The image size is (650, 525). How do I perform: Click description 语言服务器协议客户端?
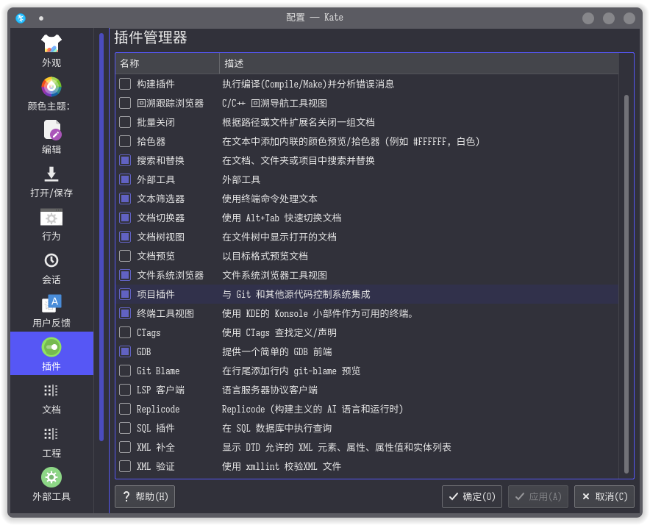coord(270,390)
